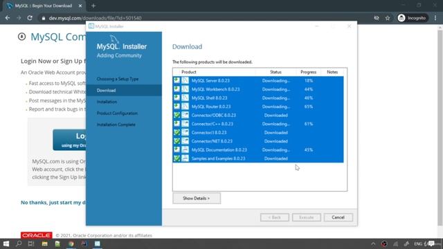This screenshot has width=443, height=249.
Task: Click the Notes column header
Action: (332, 72)
